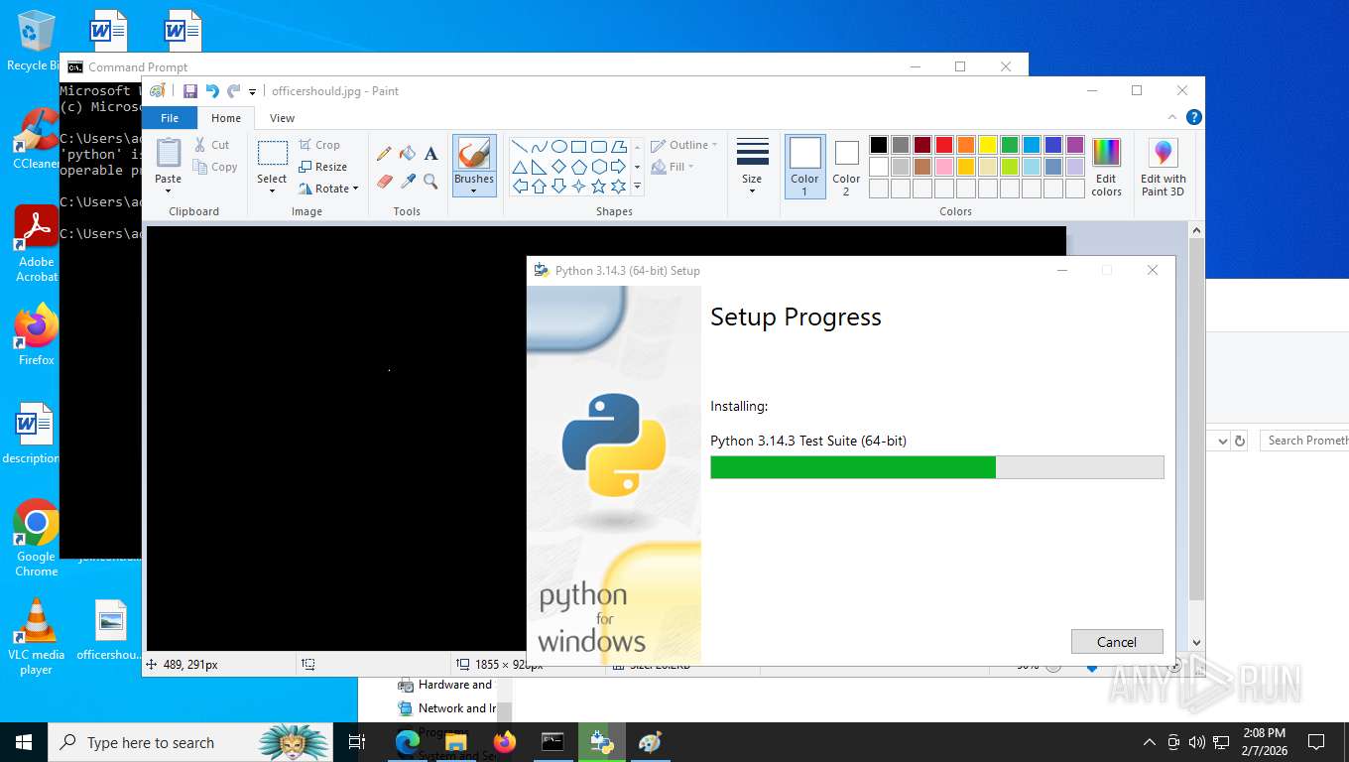Click the Copy button in Clipboard
The width and height of the screenshot is (1349, 762).
tap(215, 167)
